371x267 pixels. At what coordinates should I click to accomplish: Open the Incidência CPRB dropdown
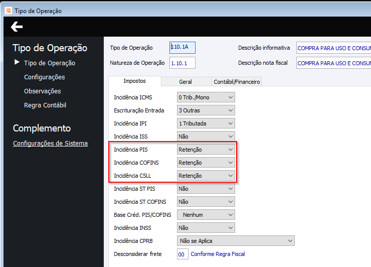pos(236,241)
